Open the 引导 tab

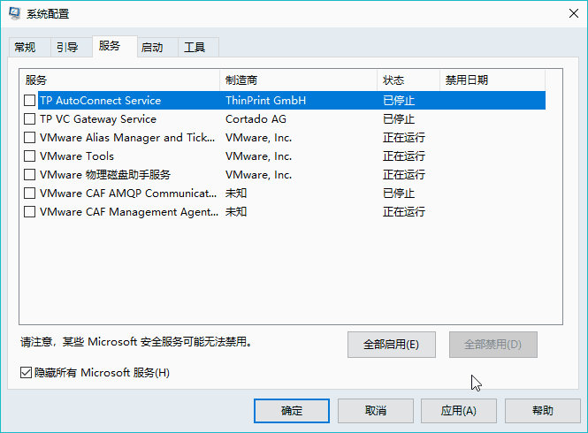click(x=67, y=48)
